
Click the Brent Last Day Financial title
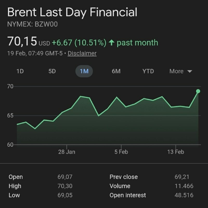[x=72, y=12]
